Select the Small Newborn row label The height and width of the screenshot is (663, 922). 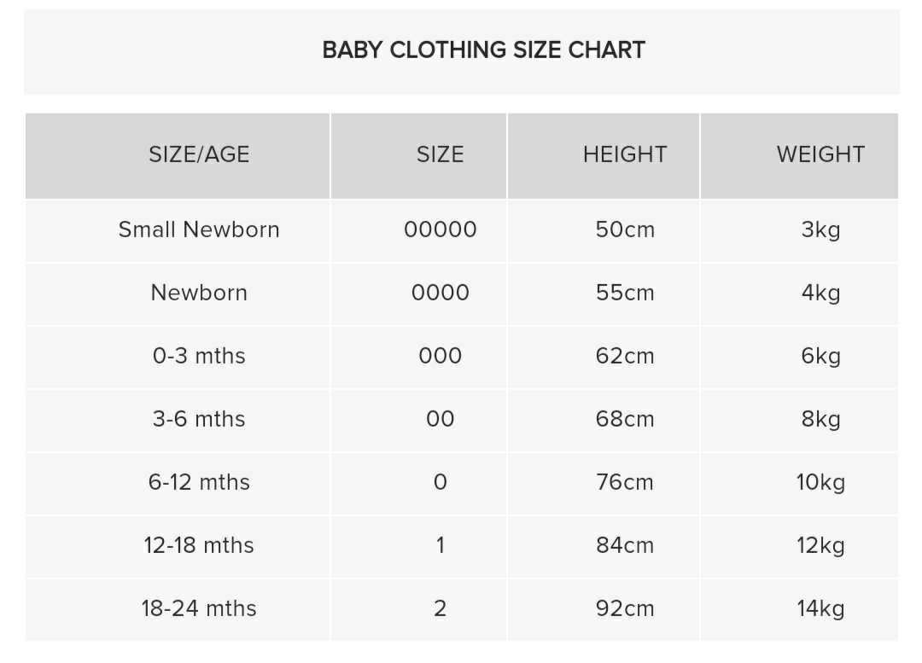tap(199, 230)
